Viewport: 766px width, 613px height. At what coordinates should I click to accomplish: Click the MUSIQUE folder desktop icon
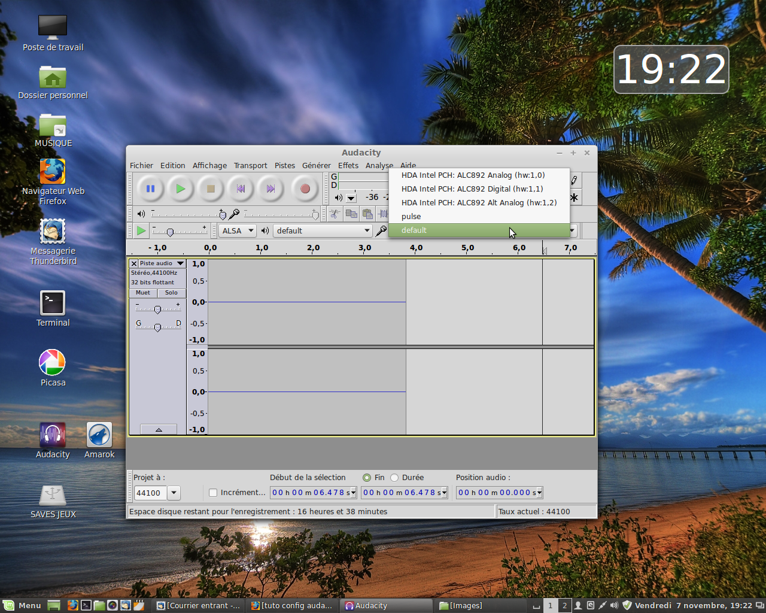53,130
